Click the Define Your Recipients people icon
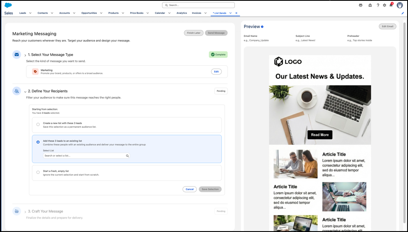The height and width of the screenshot is (232, 408). click(17, 91)
